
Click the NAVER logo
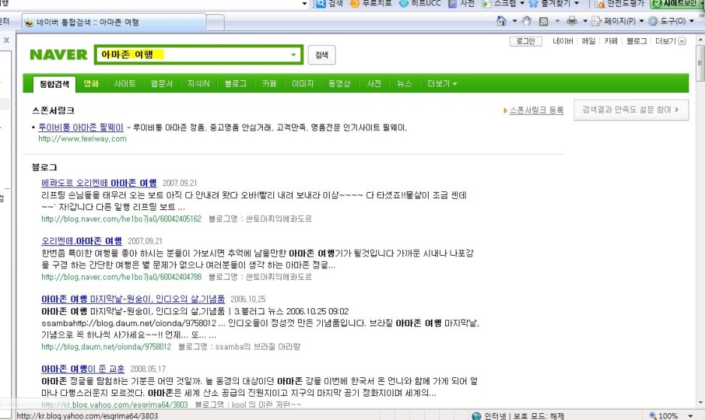click(x=59, y=55)
